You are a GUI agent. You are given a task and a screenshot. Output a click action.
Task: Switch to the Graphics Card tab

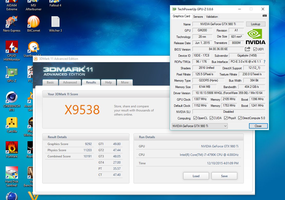[181, 16]
